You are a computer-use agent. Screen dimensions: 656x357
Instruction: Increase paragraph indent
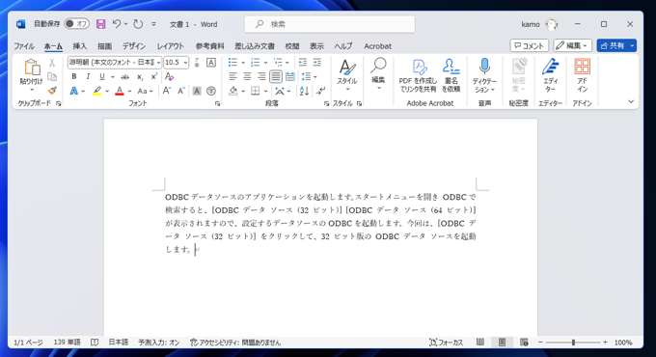coord(317,63)
